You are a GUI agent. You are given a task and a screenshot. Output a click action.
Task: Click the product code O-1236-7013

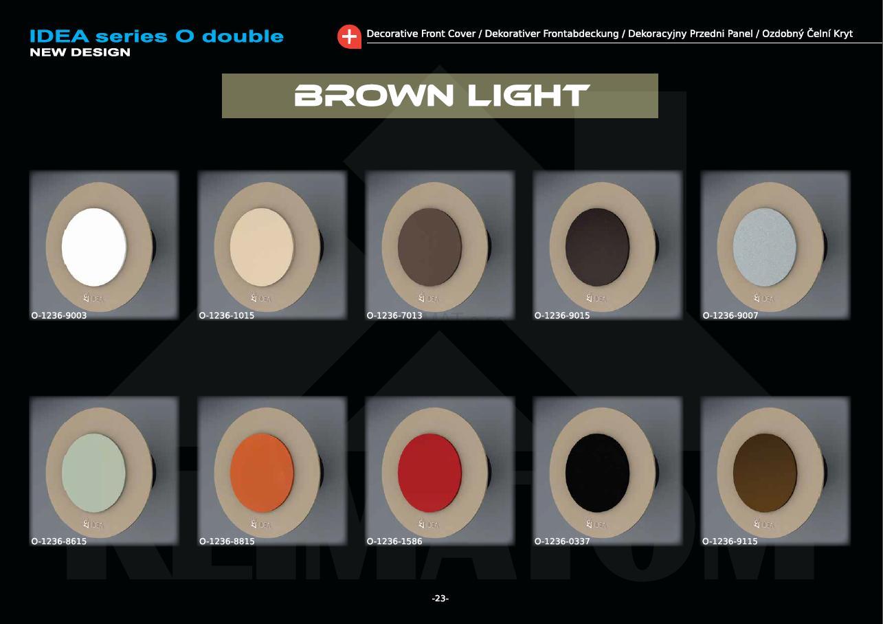[x=394, y=316]
